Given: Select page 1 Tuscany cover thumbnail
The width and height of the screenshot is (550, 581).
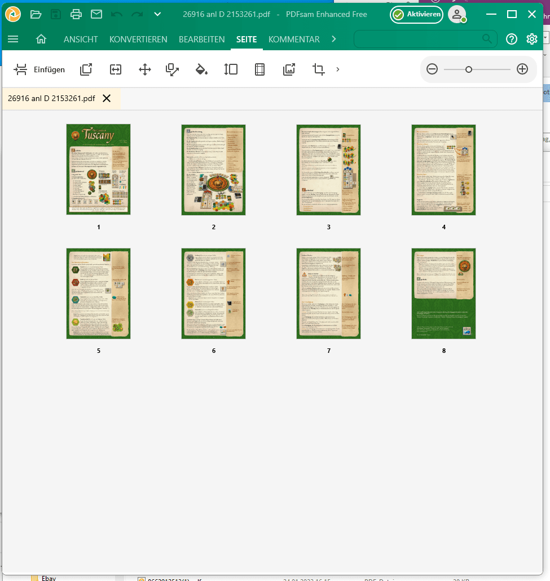Looking at the screenshot, I should pos(99,169).
